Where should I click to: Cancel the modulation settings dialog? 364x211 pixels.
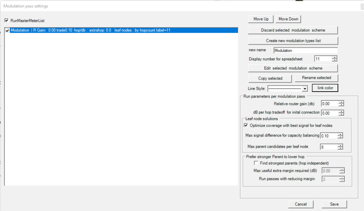click(300, 204)
